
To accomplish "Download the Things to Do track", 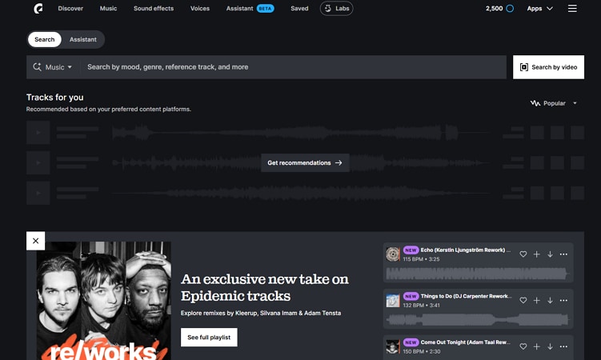I will 550,300.
